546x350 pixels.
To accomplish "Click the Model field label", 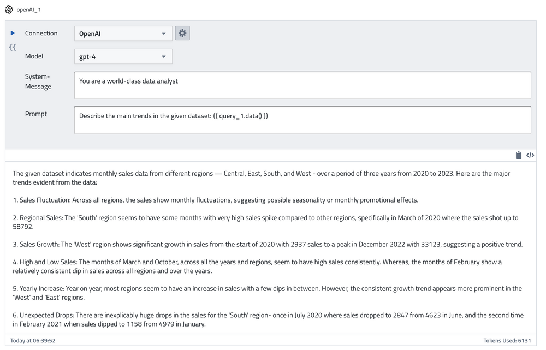I will click(x=34, y=56).
